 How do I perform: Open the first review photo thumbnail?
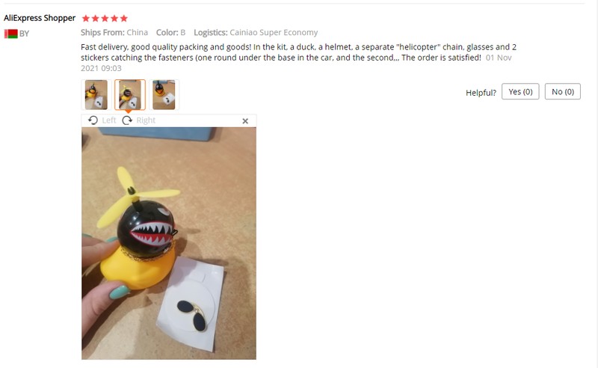tap(96, 95)
